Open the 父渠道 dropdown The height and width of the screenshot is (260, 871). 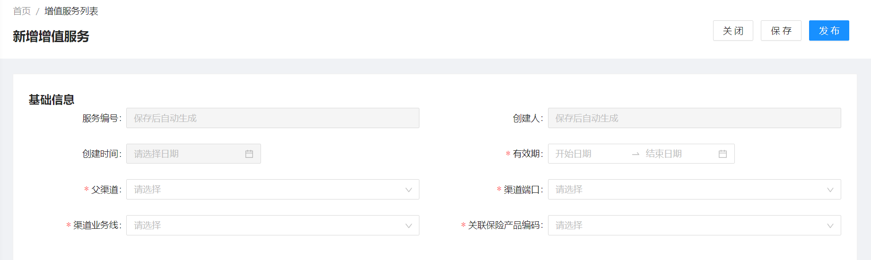coord(273,190)
